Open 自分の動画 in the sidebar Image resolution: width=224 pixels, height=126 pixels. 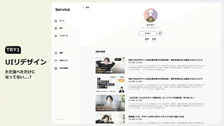64,68
